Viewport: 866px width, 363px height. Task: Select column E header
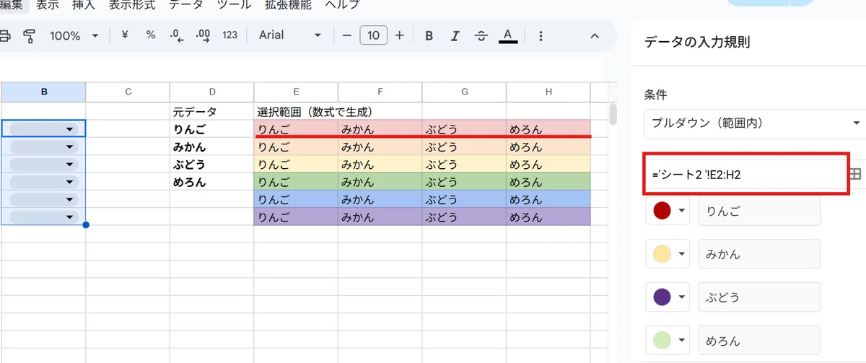pos(296,92)
